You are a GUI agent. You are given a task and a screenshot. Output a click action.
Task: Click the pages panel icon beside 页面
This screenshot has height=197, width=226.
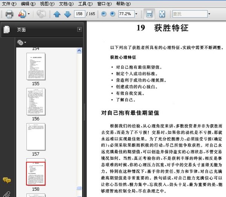[7, 29]
